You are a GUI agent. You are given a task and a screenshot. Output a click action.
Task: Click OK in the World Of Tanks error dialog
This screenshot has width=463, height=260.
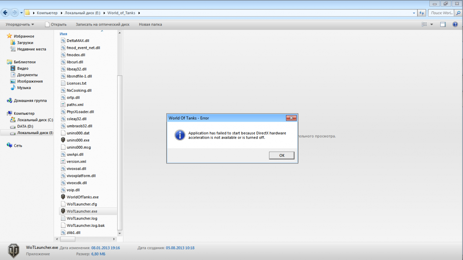(x=282, y=155)
